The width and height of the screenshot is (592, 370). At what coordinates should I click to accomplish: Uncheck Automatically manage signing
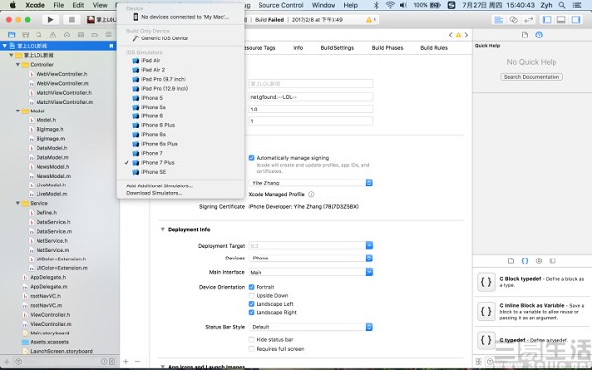click(x=251, y=158)
